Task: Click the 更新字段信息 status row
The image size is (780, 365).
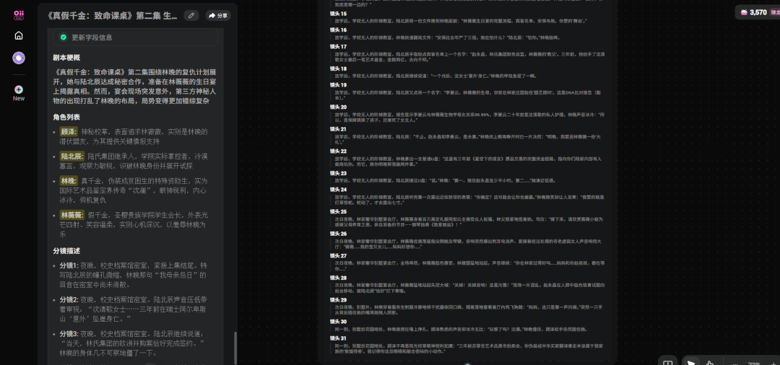Action: (x=135, y=38)
